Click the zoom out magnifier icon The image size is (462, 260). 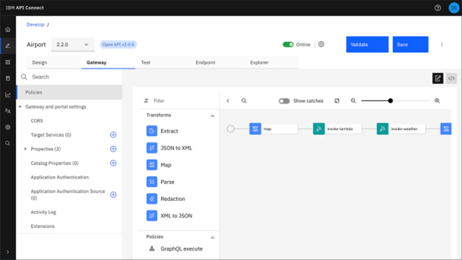(353, 101)
